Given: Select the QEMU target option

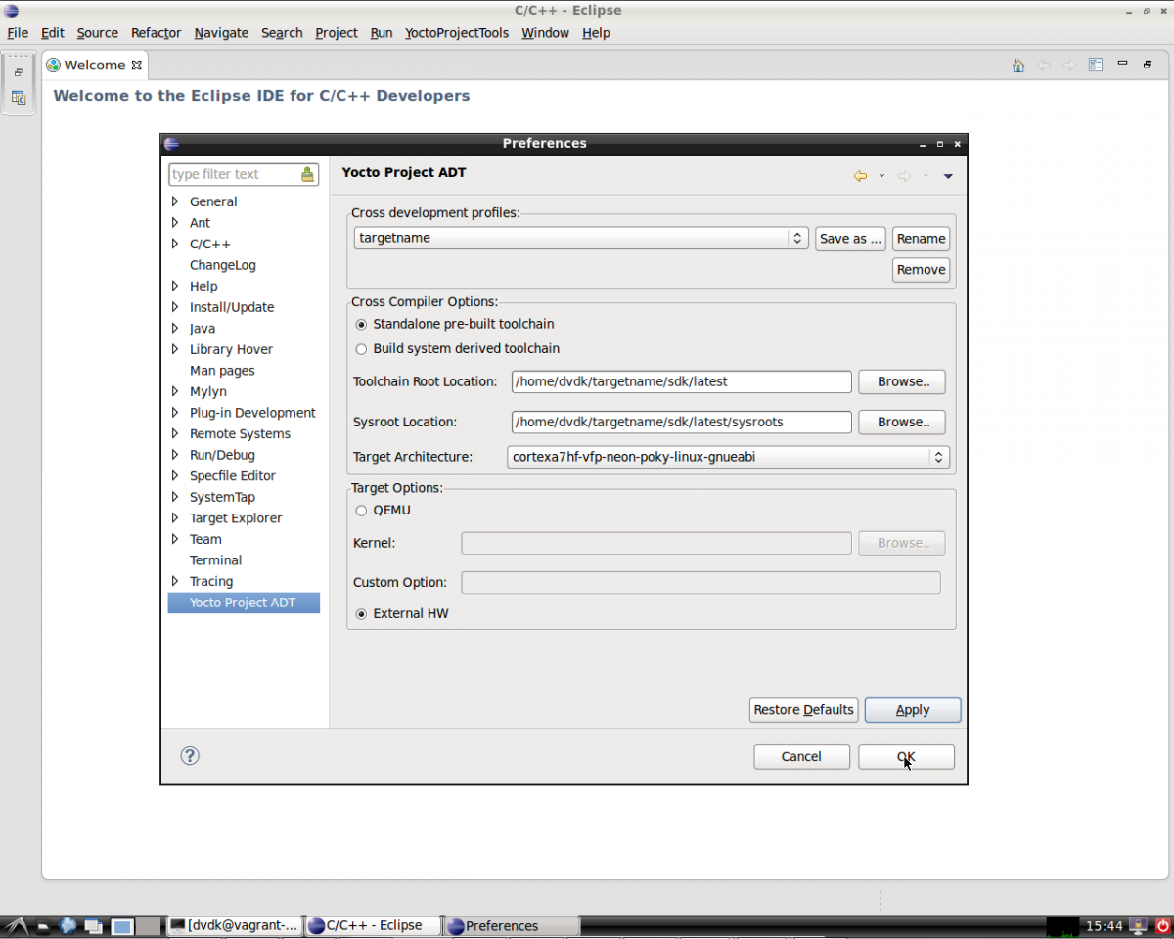Looking at the screenshot, I should [361, 511].
